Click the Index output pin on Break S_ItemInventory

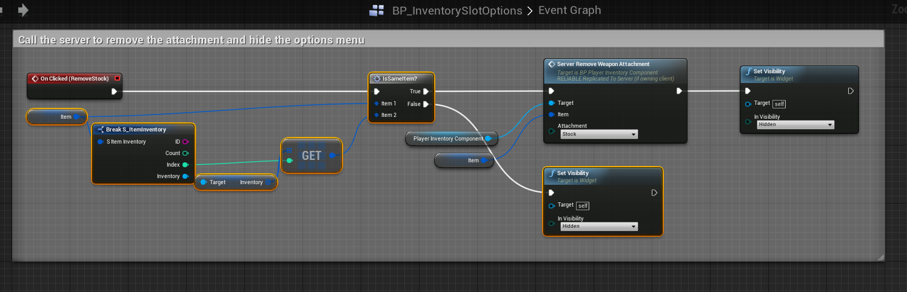click(x=186, y=165)
